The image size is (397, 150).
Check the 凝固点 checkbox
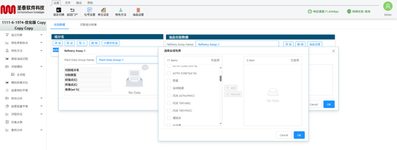coord(169,118)
